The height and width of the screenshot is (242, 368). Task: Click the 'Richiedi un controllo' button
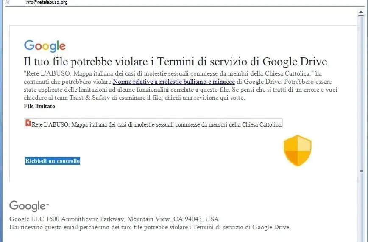[x=53, y=161]
